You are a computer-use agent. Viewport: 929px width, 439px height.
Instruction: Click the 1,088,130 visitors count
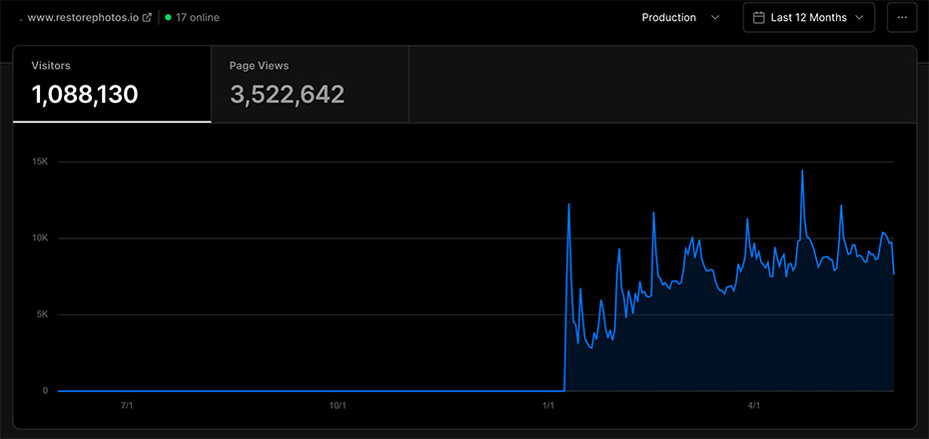click(x=85, y=95)
